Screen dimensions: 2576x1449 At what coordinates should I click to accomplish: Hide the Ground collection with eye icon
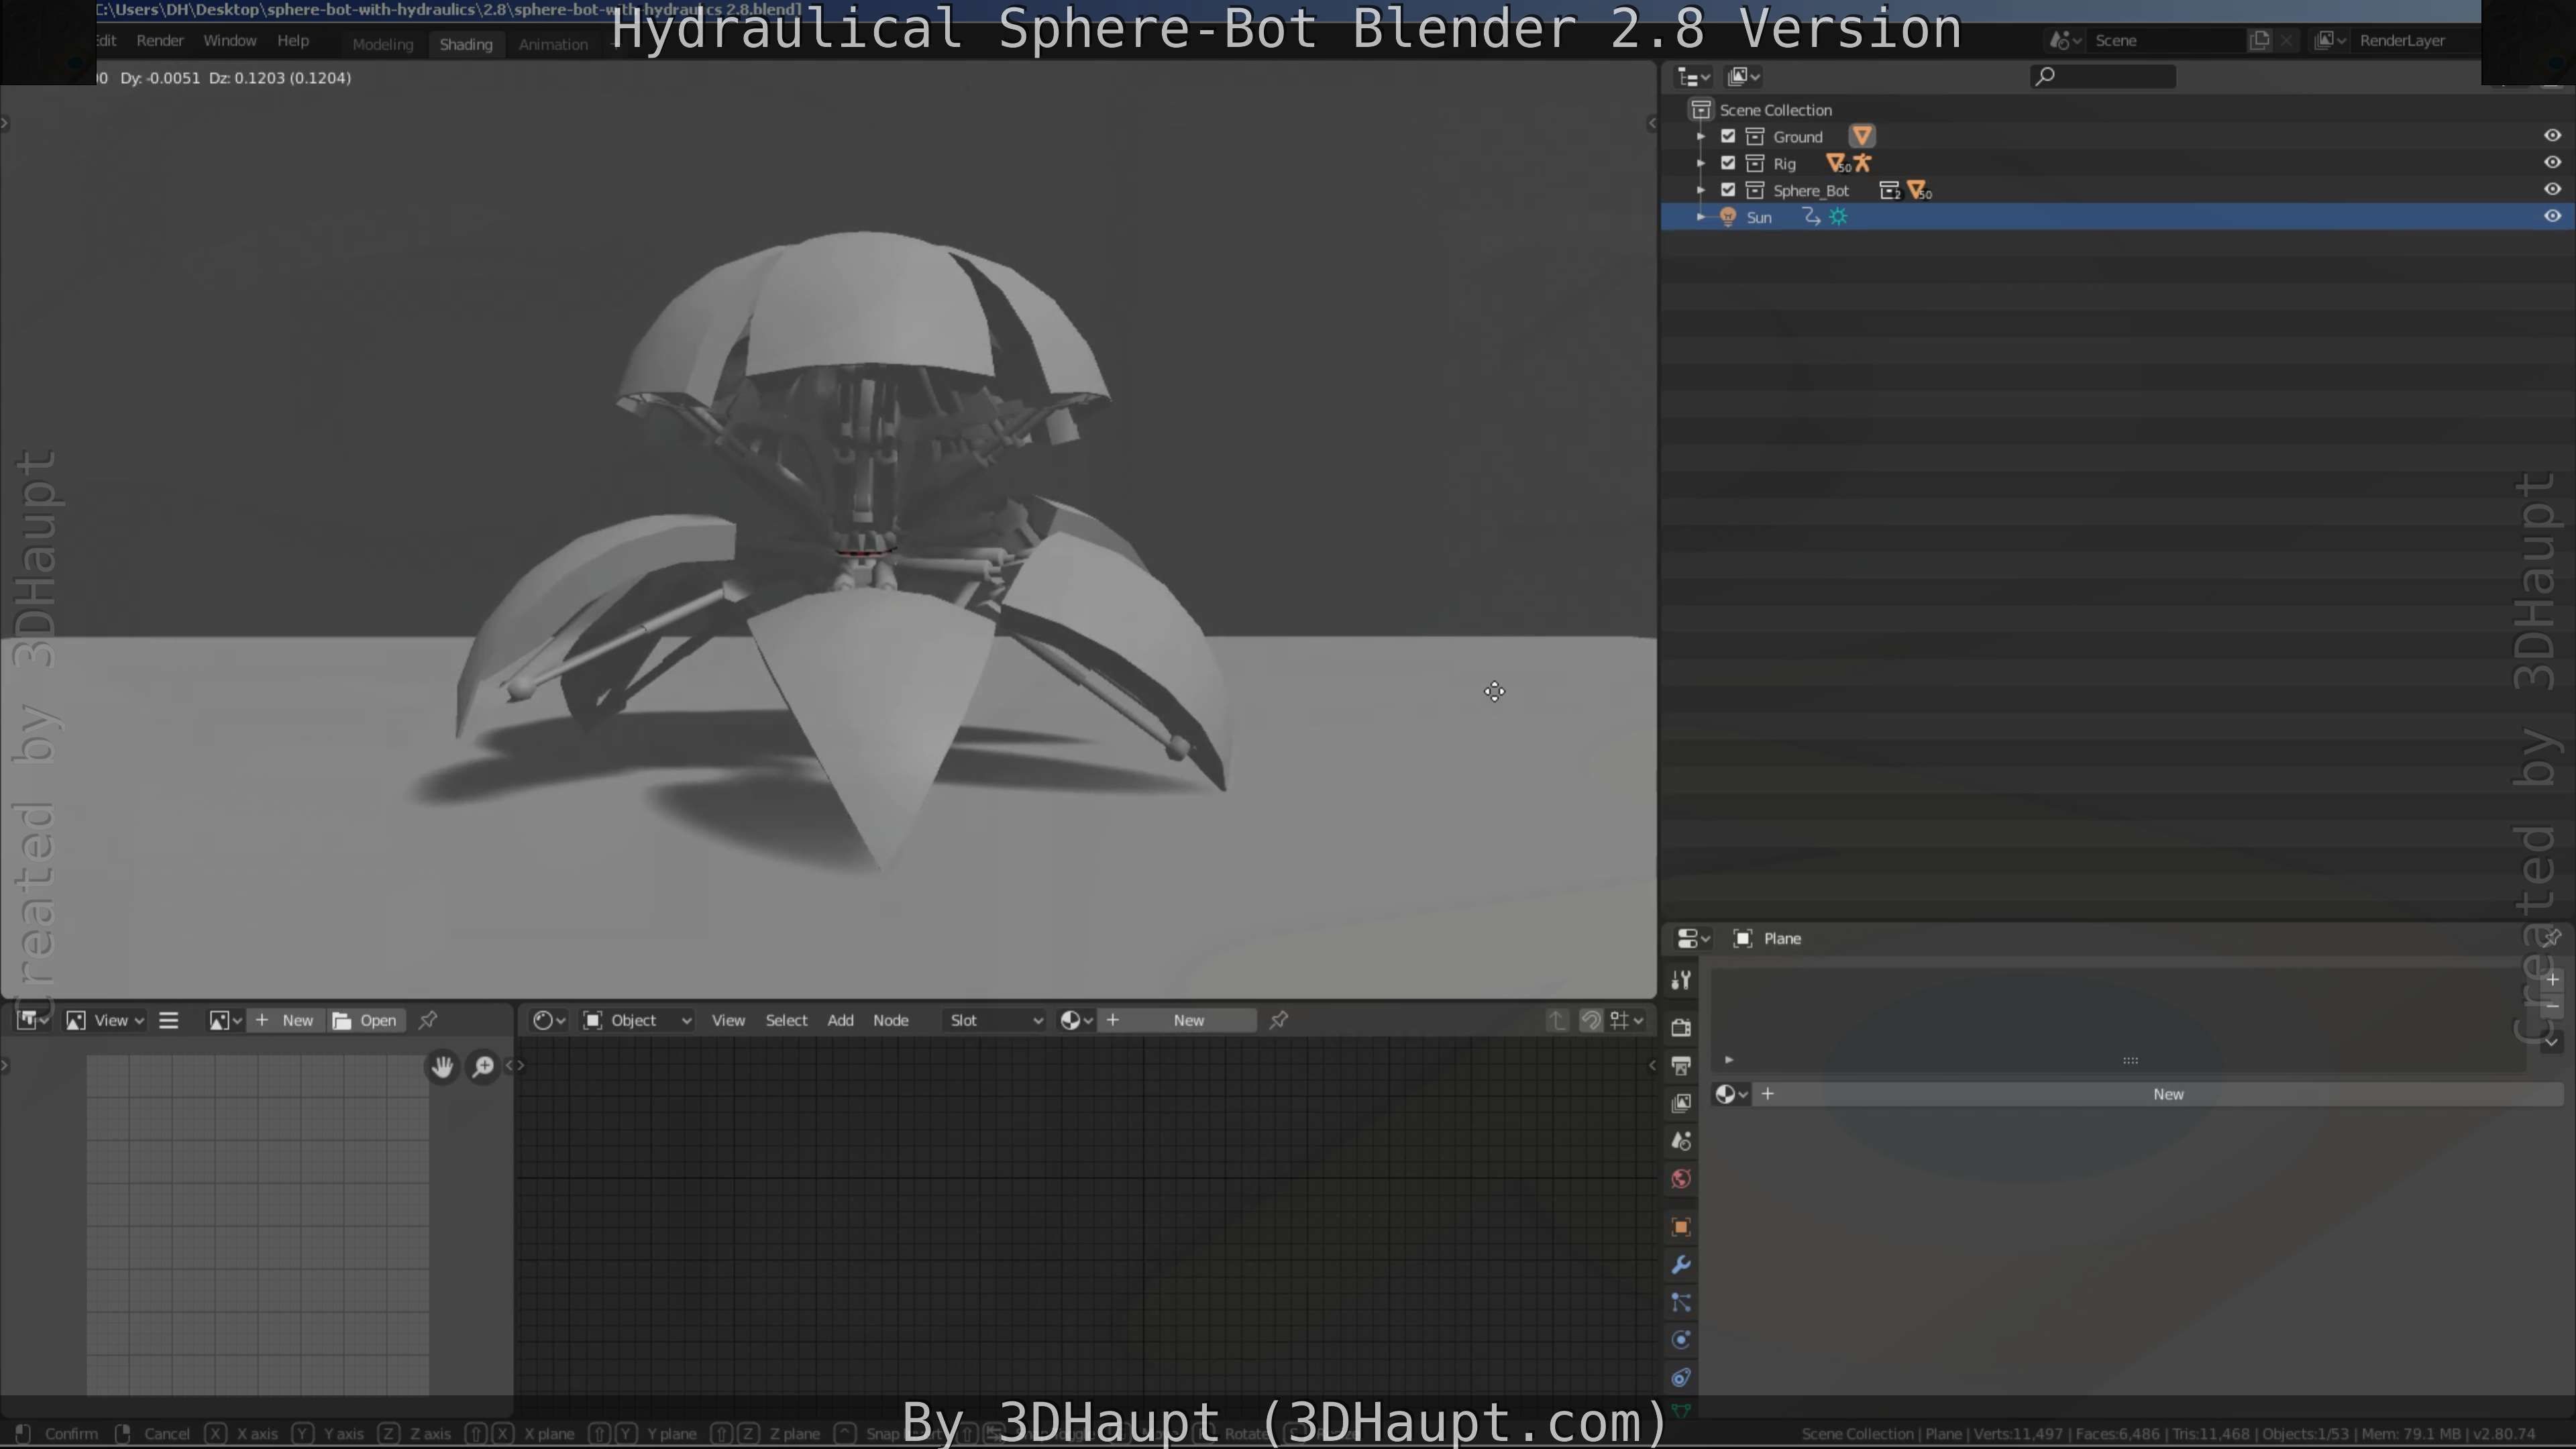click(2552, 135)
